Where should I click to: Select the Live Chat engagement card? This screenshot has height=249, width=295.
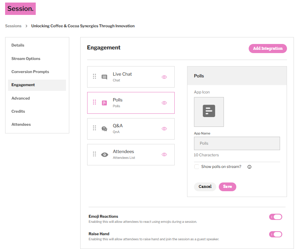click(131, 77)
